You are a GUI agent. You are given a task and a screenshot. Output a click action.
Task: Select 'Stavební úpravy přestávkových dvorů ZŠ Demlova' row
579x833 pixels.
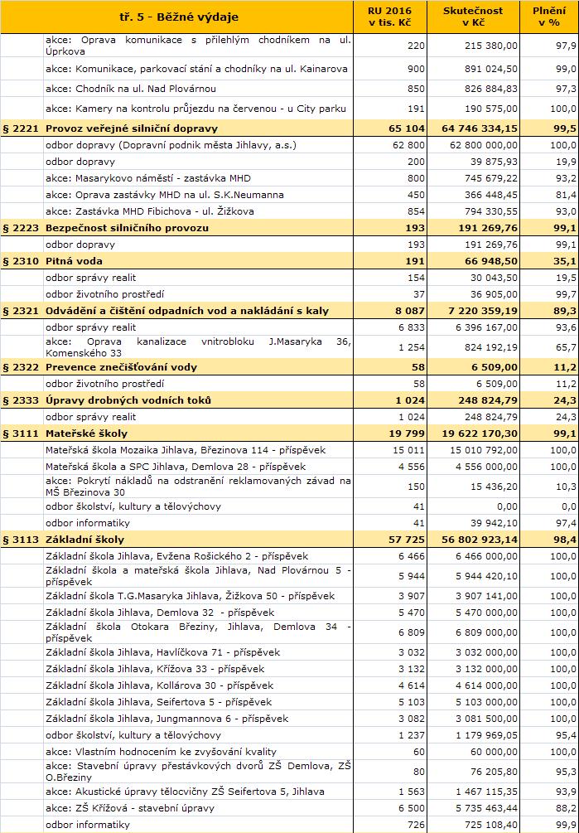(289, 772)
